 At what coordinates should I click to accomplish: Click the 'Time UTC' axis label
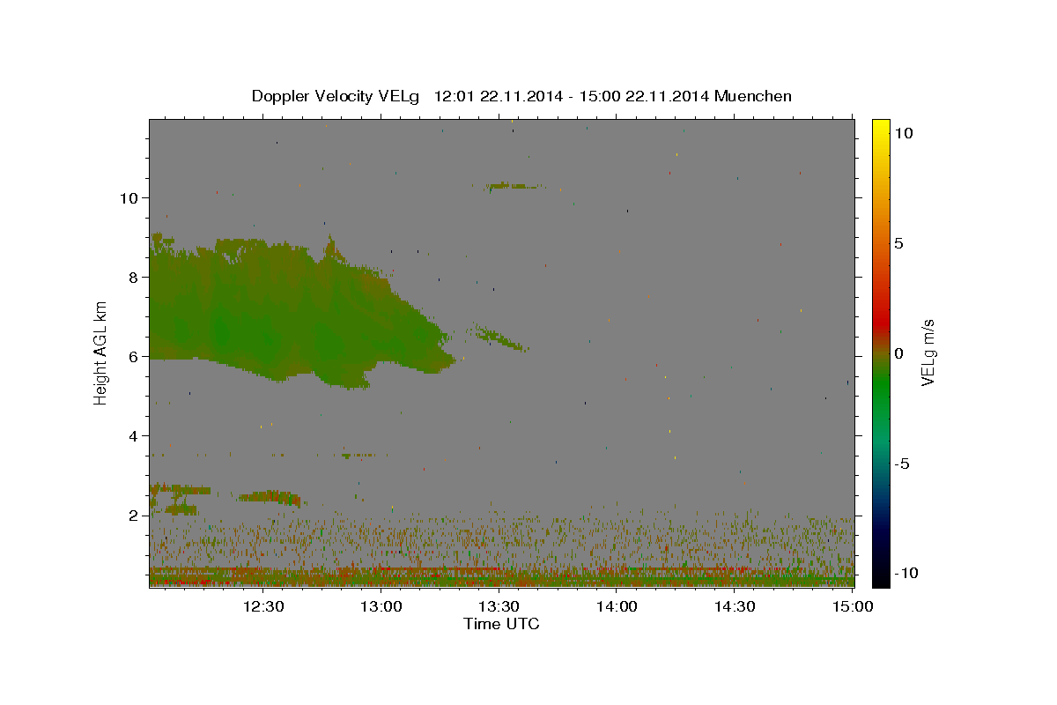(x=501, y=624)
